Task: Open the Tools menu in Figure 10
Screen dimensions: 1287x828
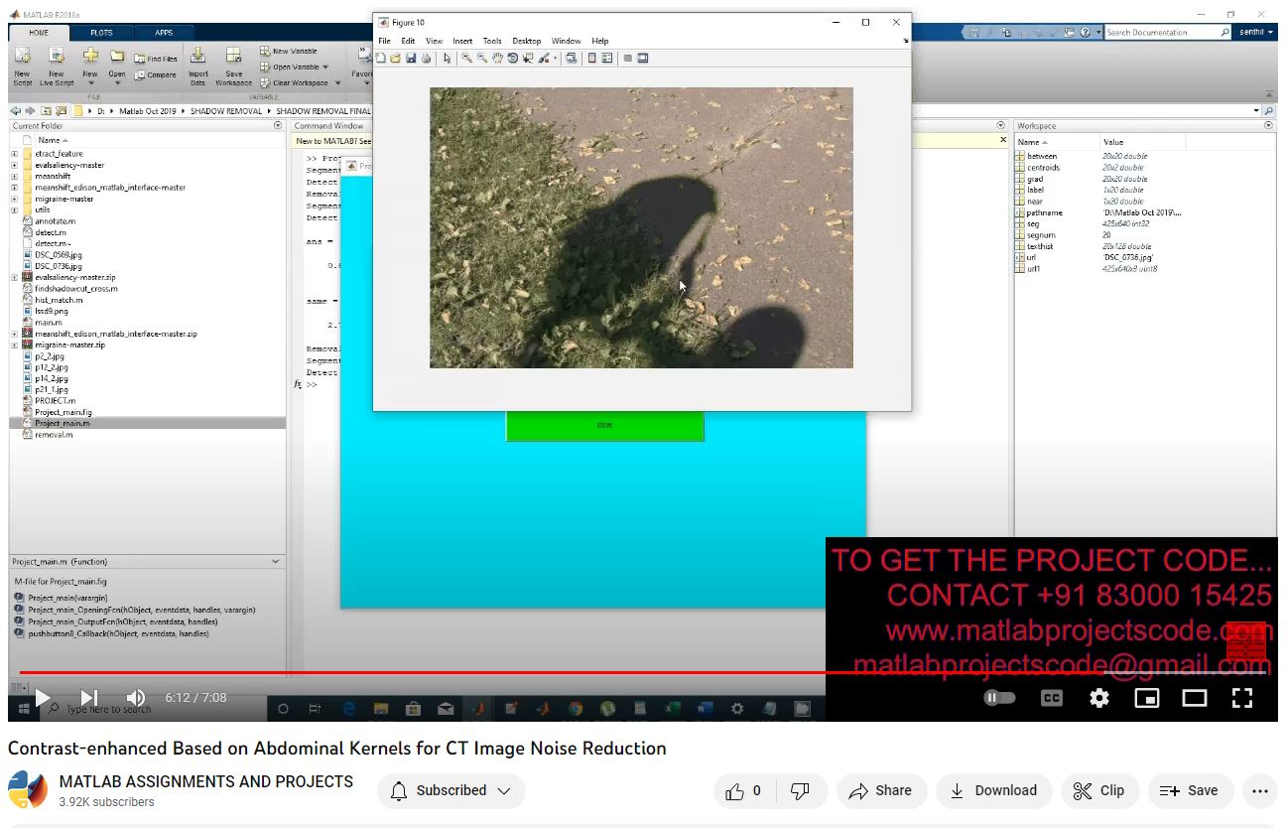Action: (492, 41)
